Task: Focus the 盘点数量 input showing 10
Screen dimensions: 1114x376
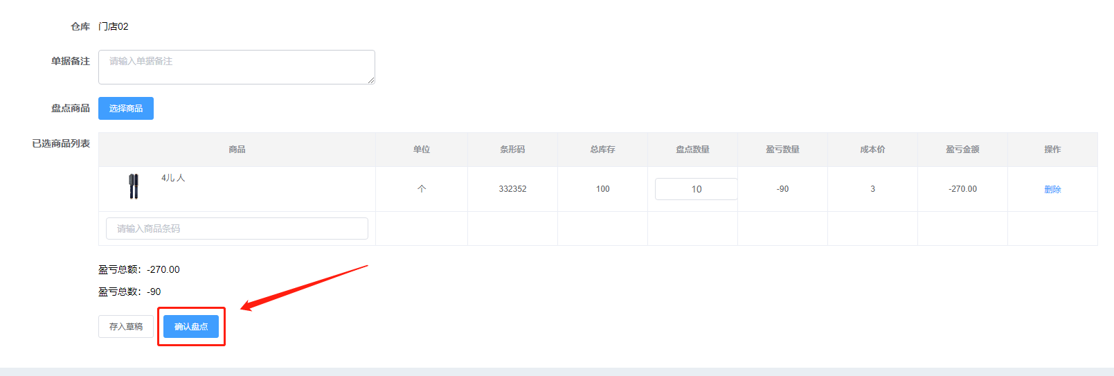Action: [x=696, y=189]
